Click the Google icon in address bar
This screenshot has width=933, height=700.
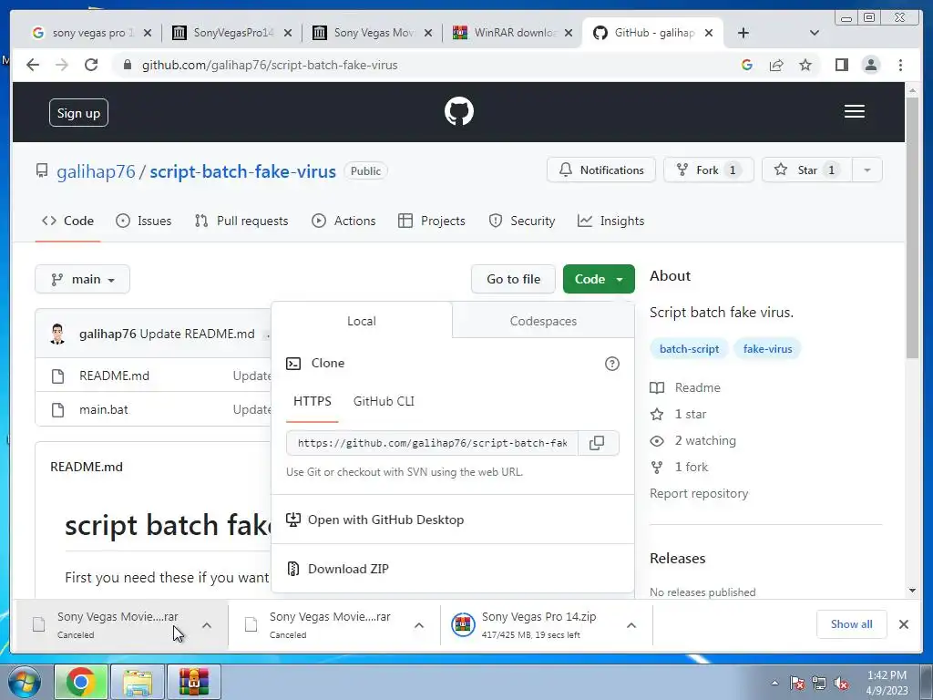coord(747,65)
